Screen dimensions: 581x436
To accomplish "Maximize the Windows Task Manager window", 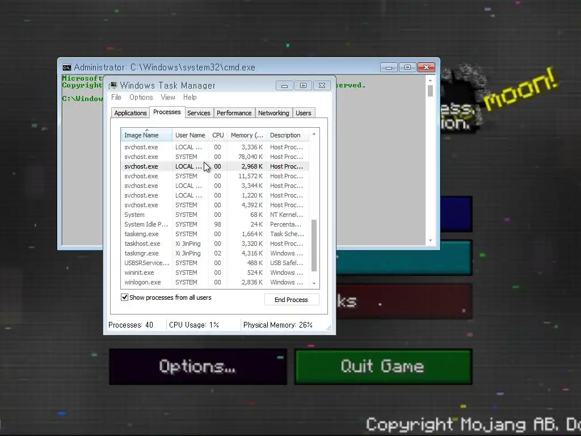I will [x=303, y=86].
